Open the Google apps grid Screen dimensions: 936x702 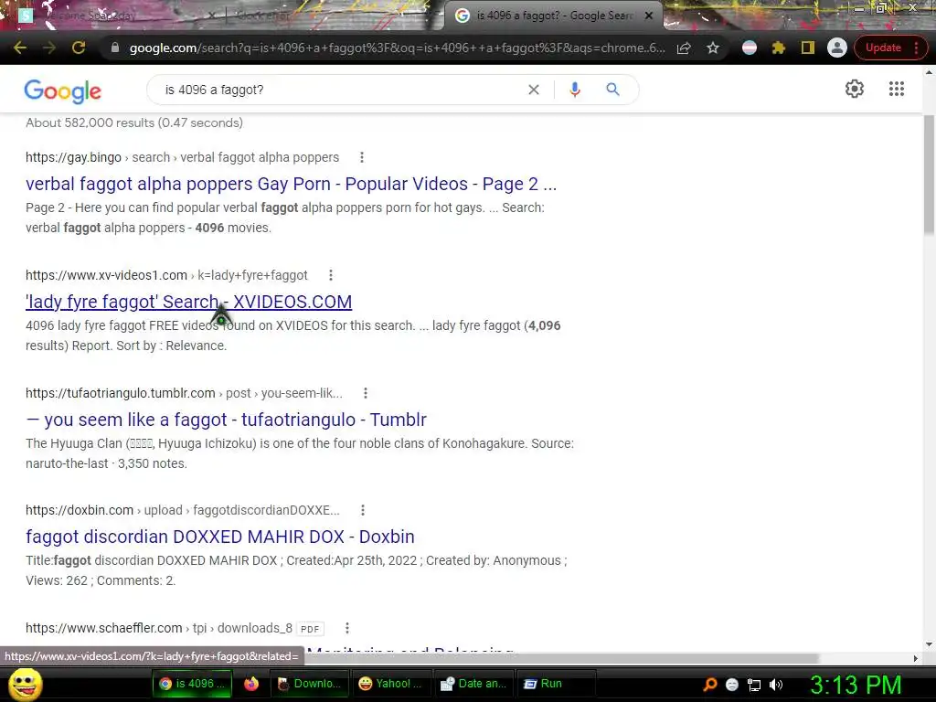pyautogui.click(x=896, y=89)
